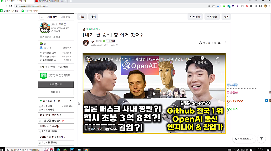This screenshot has width=271, height=151.
Task: Select the 카페정보 tab
Action: click(53, 17)
